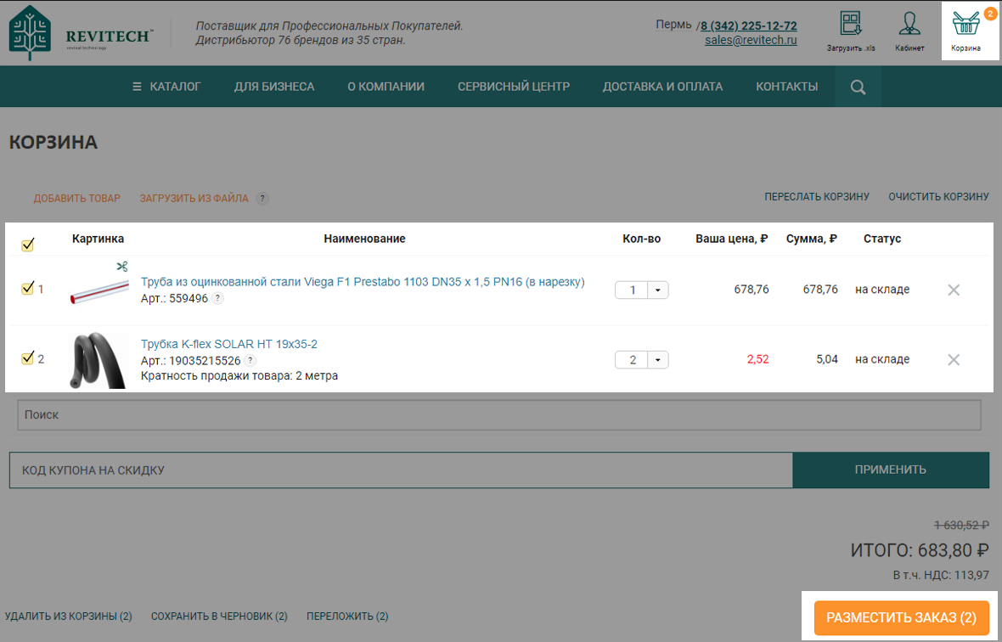Click the ИТОГО: 683,80 ₽ total
The height and width of the screenshot is (642, 1002).
(920, 550)
